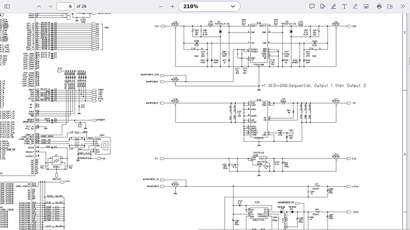Image resolution: width=410 pixels, height=230 pixels.
Task: Open the more tools menu
Action: tap(403, 7)
